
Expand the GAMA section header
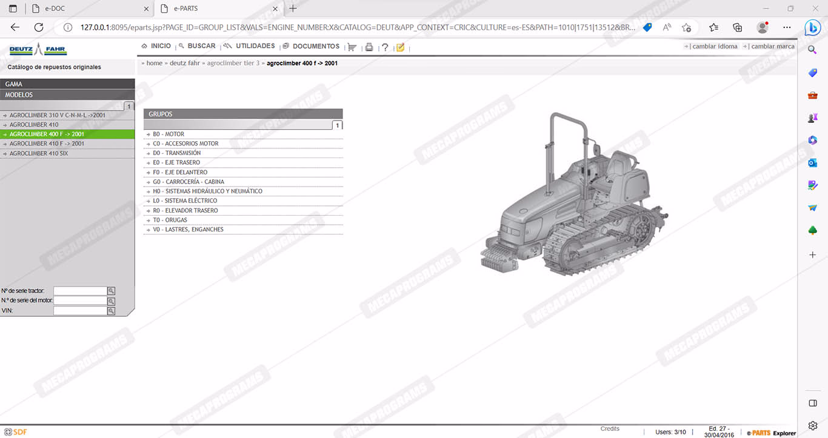[67, 84]
